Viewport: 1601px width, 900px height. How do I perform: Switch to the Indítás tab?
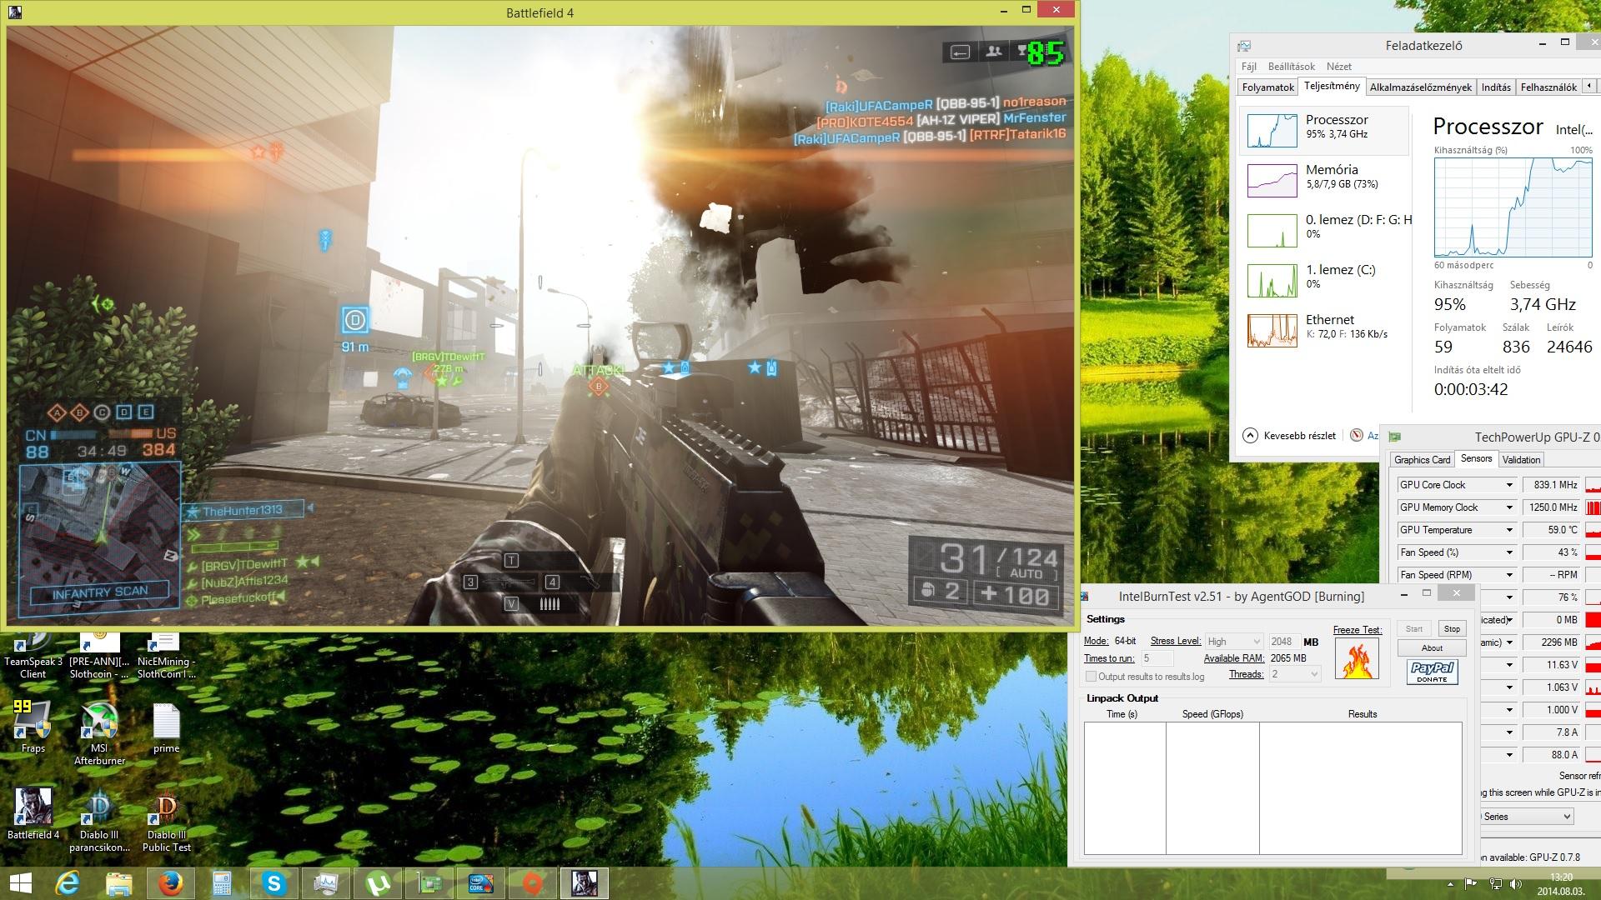click(1496, 87)
